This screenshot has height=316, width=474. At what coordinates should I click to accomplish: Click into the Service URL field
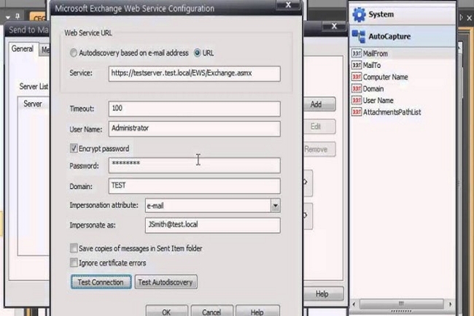click(195, 73)
